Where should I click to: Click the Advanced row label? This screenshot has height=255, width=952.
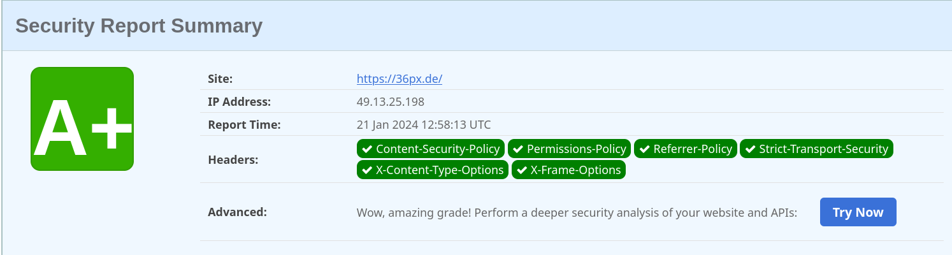click(x=237, y=212)
